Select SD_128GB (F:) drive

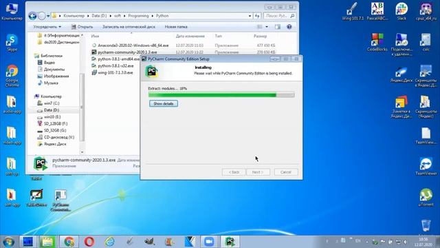point(55,123)
